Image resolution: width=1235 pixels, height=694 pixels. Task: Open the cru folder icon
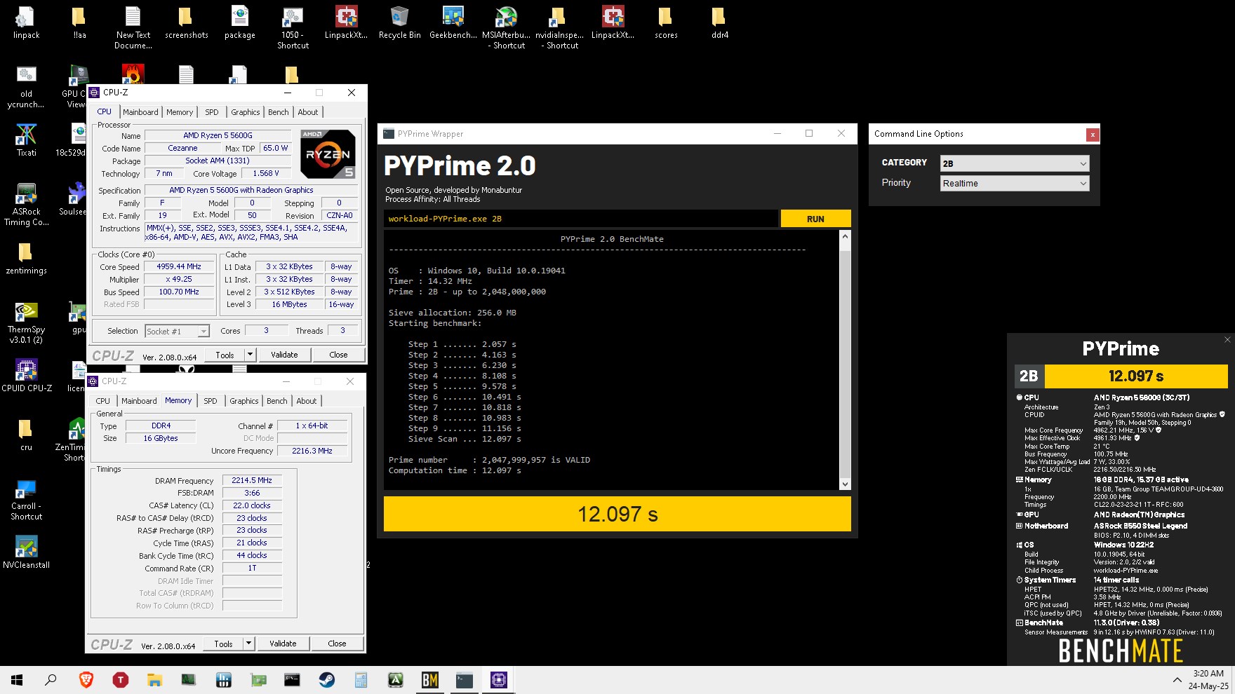(27, 435)
